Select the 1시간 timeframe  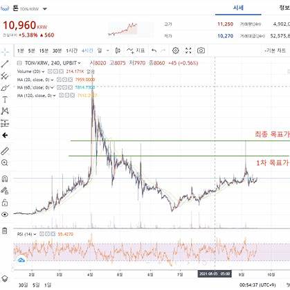71,51
